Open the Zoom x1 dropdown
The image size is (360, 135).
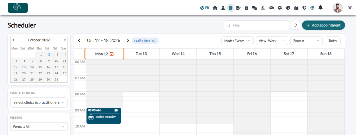click(306, 41)
